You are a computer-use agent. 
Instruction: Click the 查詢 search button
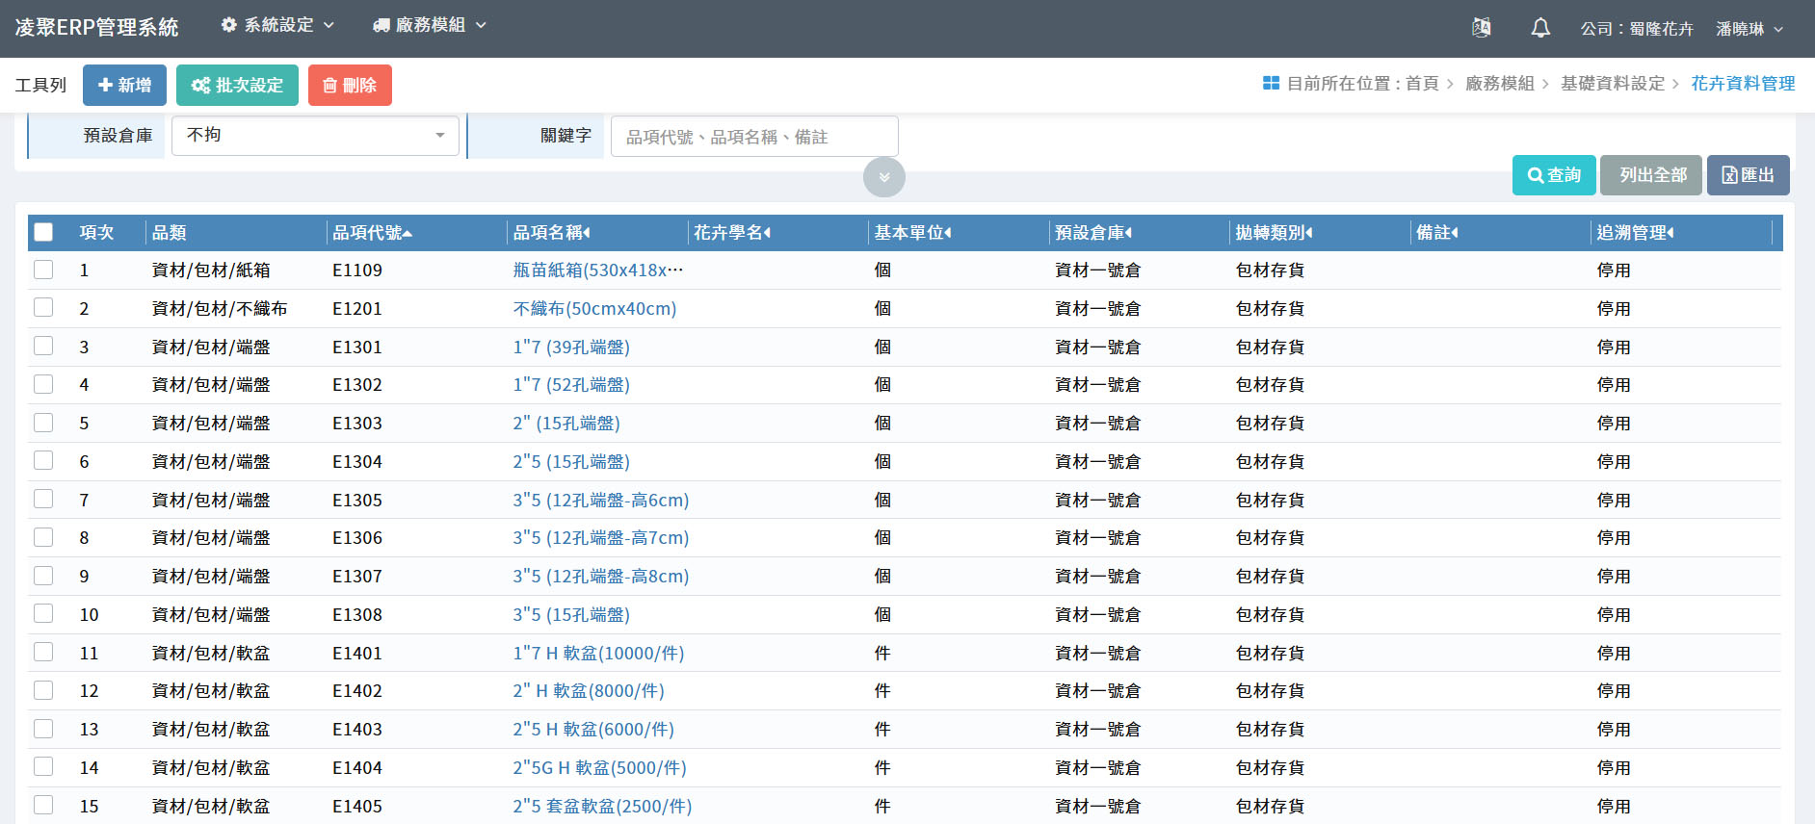pyautogui.click(x=1553, y=175)
